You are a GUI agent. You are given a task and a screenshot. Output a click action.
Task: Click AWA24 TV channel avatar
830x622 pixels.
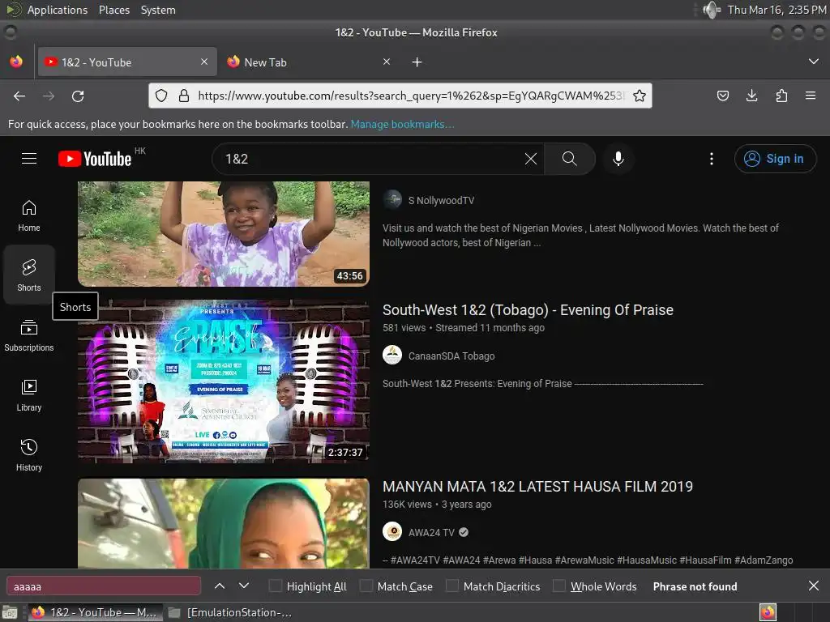(392, 531)
